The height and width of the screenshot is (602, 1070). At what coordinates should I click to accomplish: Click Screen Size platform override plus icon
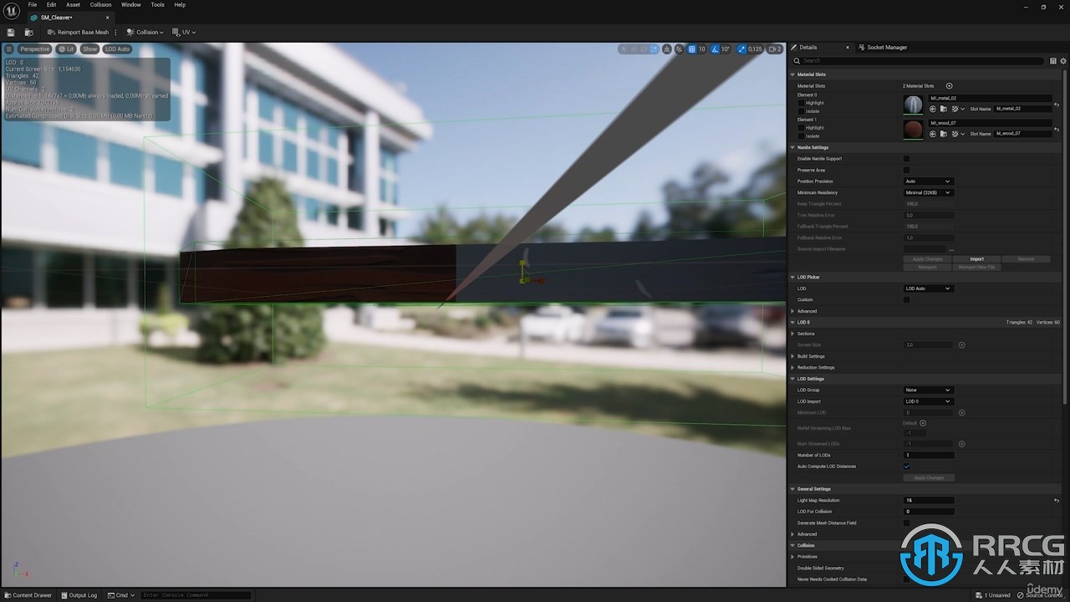pyautogui.click(x=961, y=344)
